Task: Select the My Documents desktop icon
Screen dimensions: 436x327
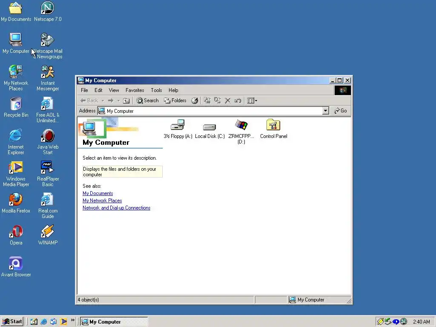Action: pyautogui.click(x=16, y=12)
